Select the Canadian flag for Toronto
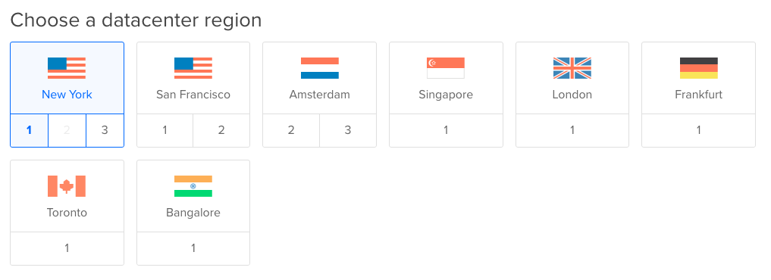This screenshot has width=771, height=280. (67, 186)
